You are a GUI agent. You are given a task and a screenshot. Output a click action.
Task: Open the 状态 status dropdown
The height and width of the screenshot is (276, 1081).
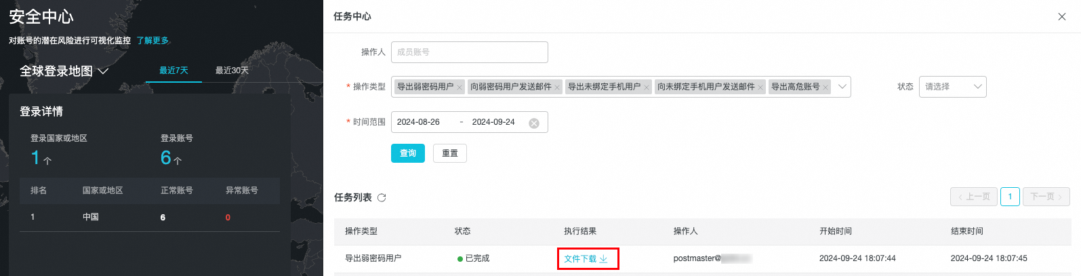click(x=952, y=87)
